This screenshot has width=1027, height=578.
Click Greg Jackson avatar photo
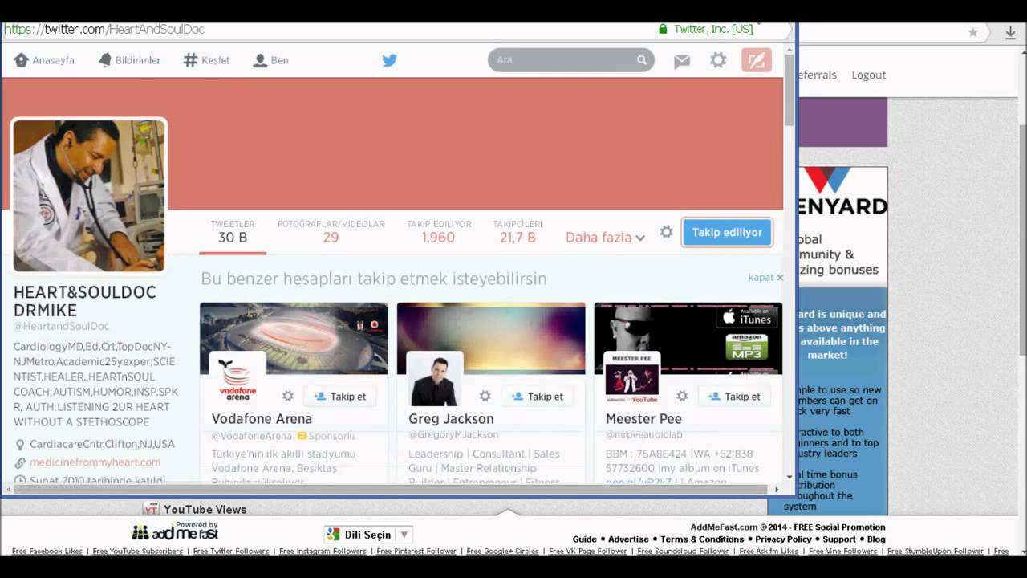click(x=435, y=379)
